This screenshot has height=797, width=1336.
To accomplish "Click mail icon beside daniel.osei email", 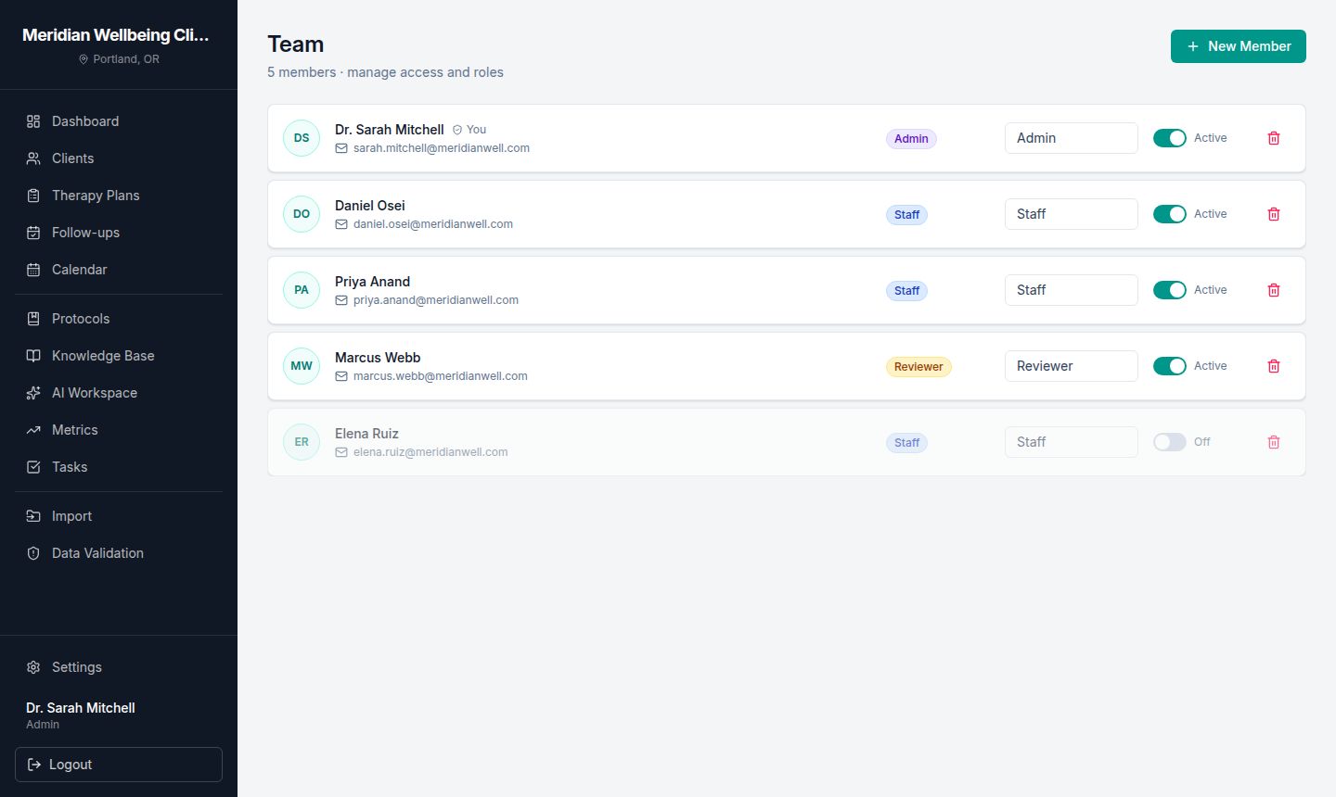I will pos(341,224).
